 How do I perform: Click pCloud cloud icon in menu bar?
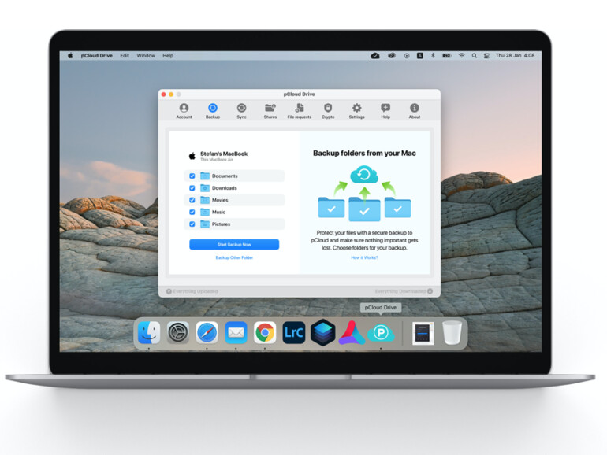pyautogui.click(x=375, y=56)
